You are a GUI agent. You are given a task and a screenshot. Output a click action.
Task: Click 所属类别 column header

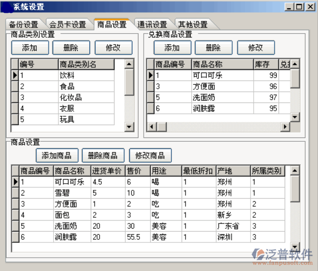click(x=268, y=171)
